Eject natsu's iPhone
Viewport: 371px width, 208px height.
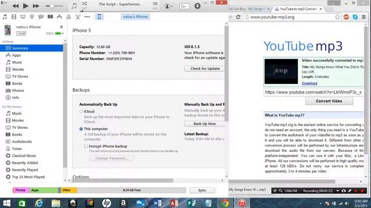pyautogui.click(x=61, y=27)
